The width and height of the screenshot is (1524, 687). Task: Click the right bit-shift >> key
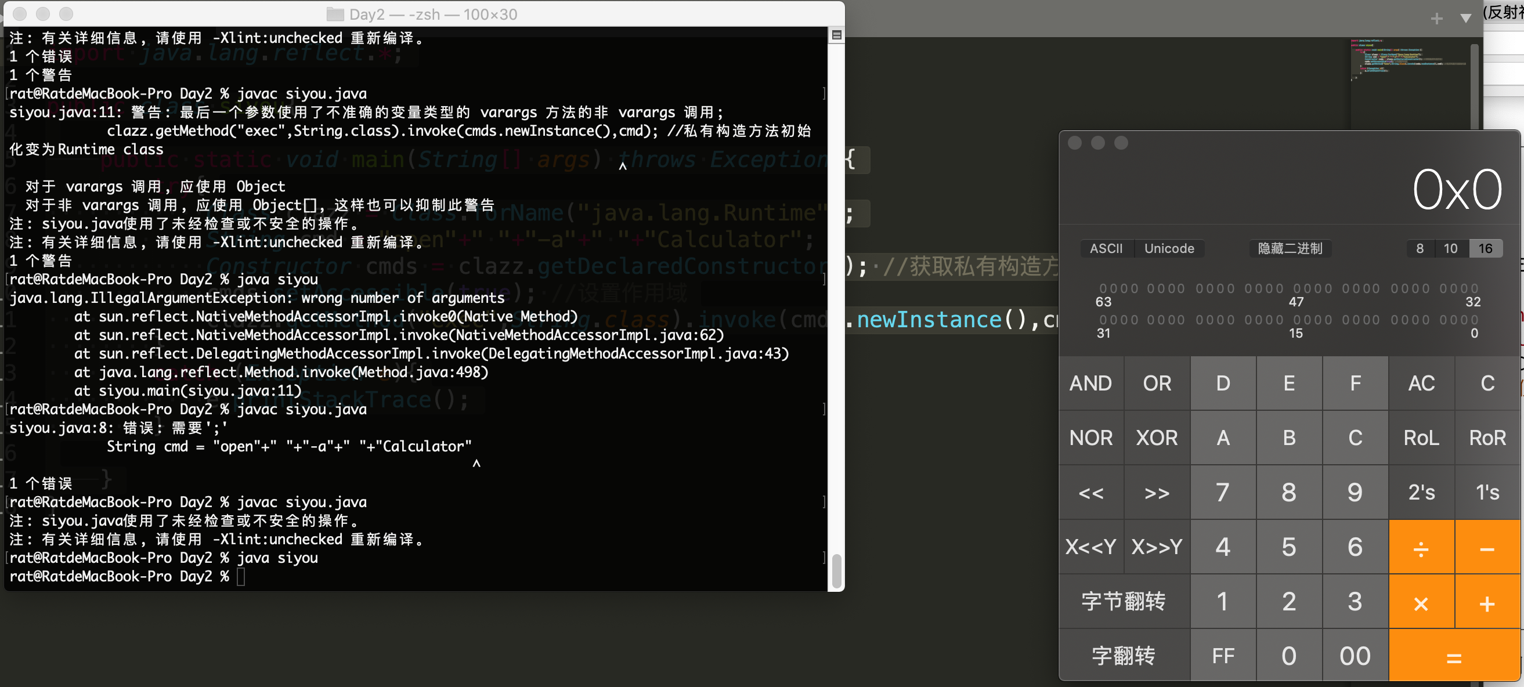[x=1157, y=492]
